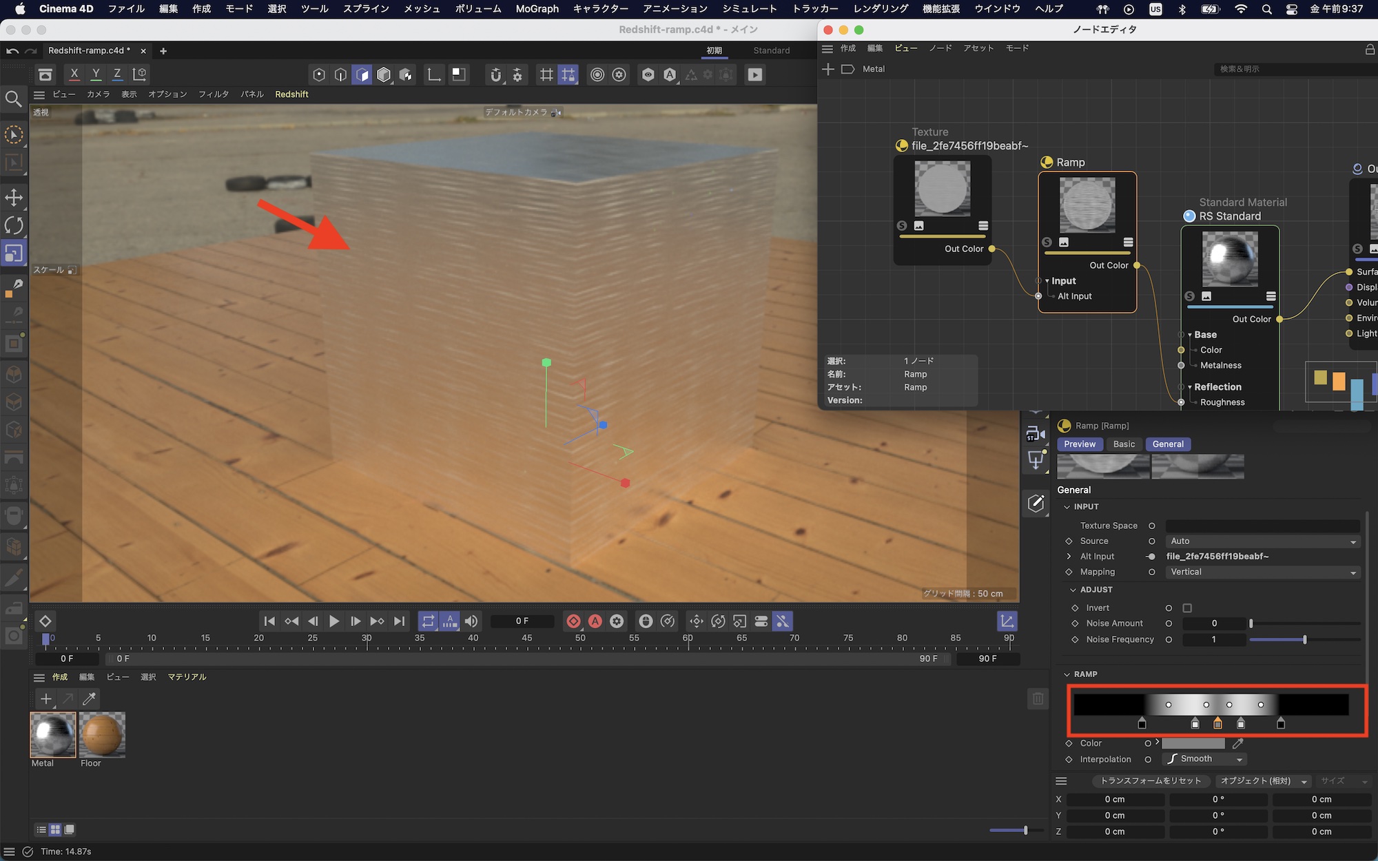Click the Play forward button in timeline
The height and width of the screenshot is (861, 1378).
click(x=334, y=621)
